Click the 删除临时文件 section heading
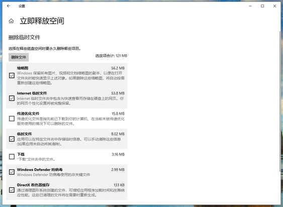Screen dimensions: 283x207 pos(24,37)
